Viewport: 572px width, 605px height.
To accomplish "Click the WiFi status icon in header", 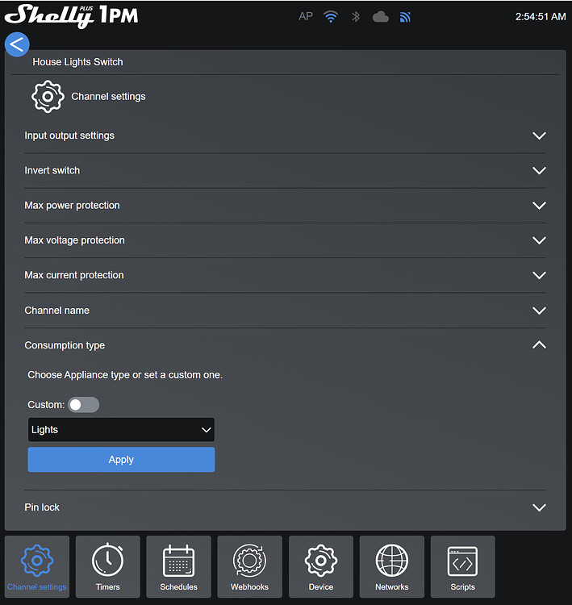I will 331,17.
